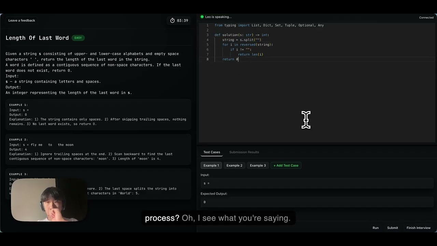
Task: Select the Example 2 test case
Action: point(235,165)
